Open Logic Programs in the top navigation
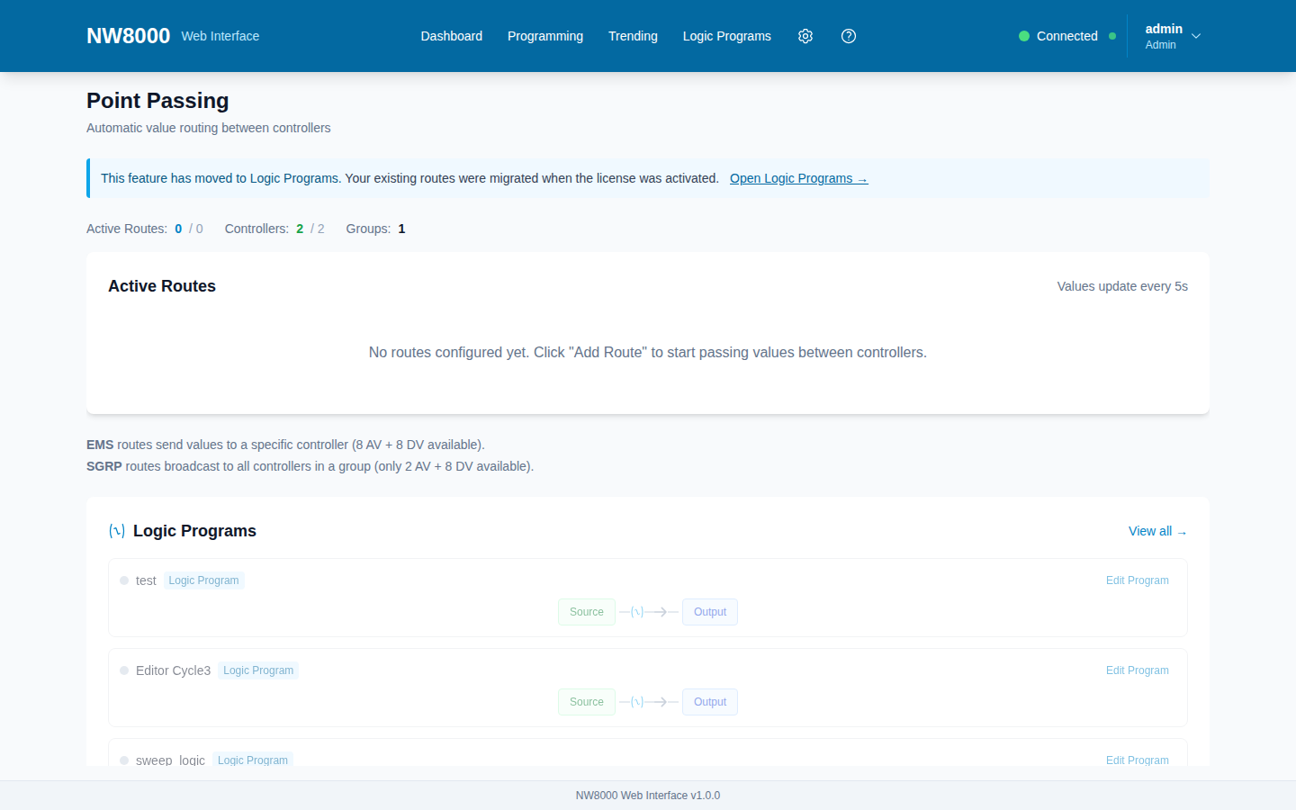This screenshot has width=1296, height=810. tap(727, 36)
